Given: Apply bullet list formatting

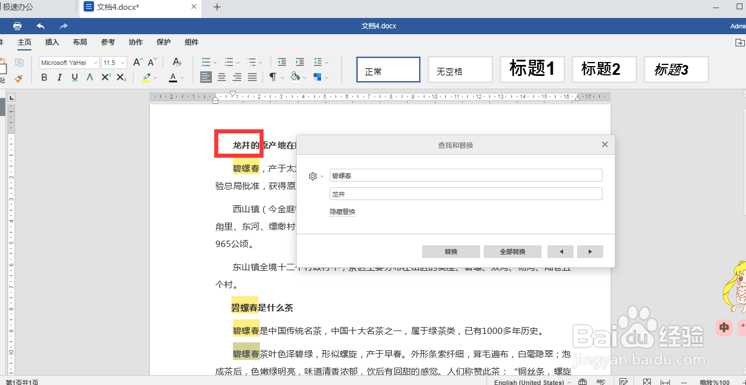Looking at the screenshot, I should (x=206, y=62).
